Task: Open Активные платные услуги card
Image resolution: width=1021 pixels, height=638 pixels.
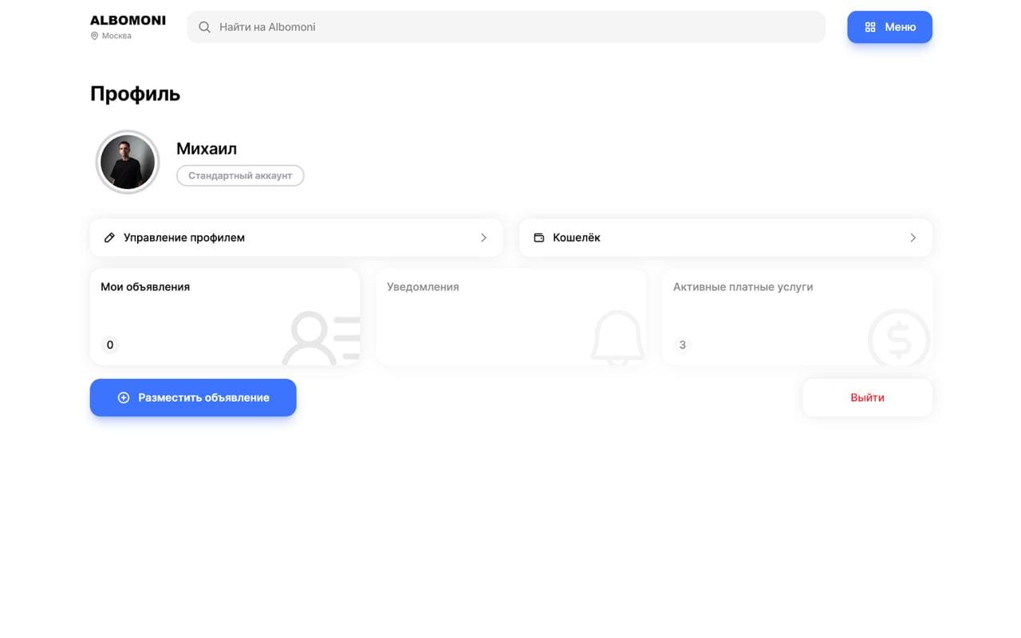Action: point(797,317)
